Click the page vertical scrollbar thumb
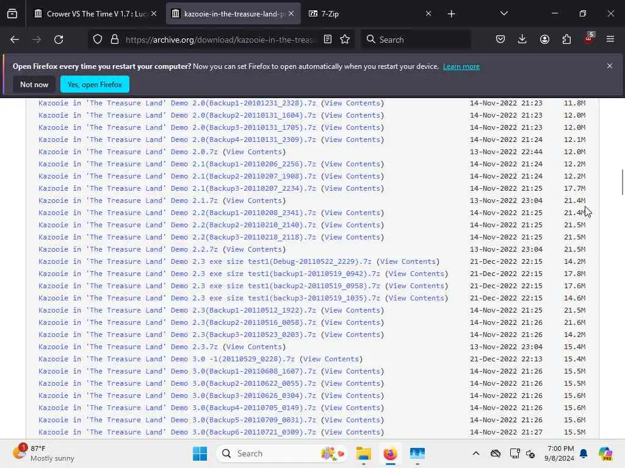 (x=622, y=182)
